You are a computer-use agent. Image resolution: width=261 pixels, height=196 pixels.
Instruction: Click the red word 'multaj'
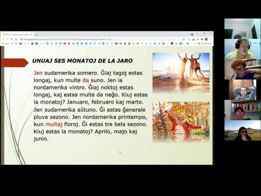coord(54,124)
